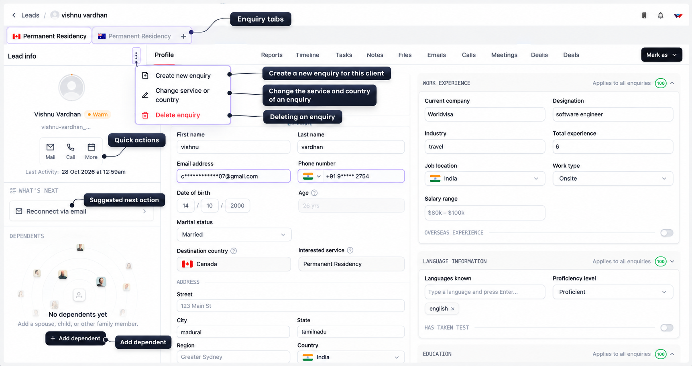Open the Lead info three-dot menu

pos(136,56)
